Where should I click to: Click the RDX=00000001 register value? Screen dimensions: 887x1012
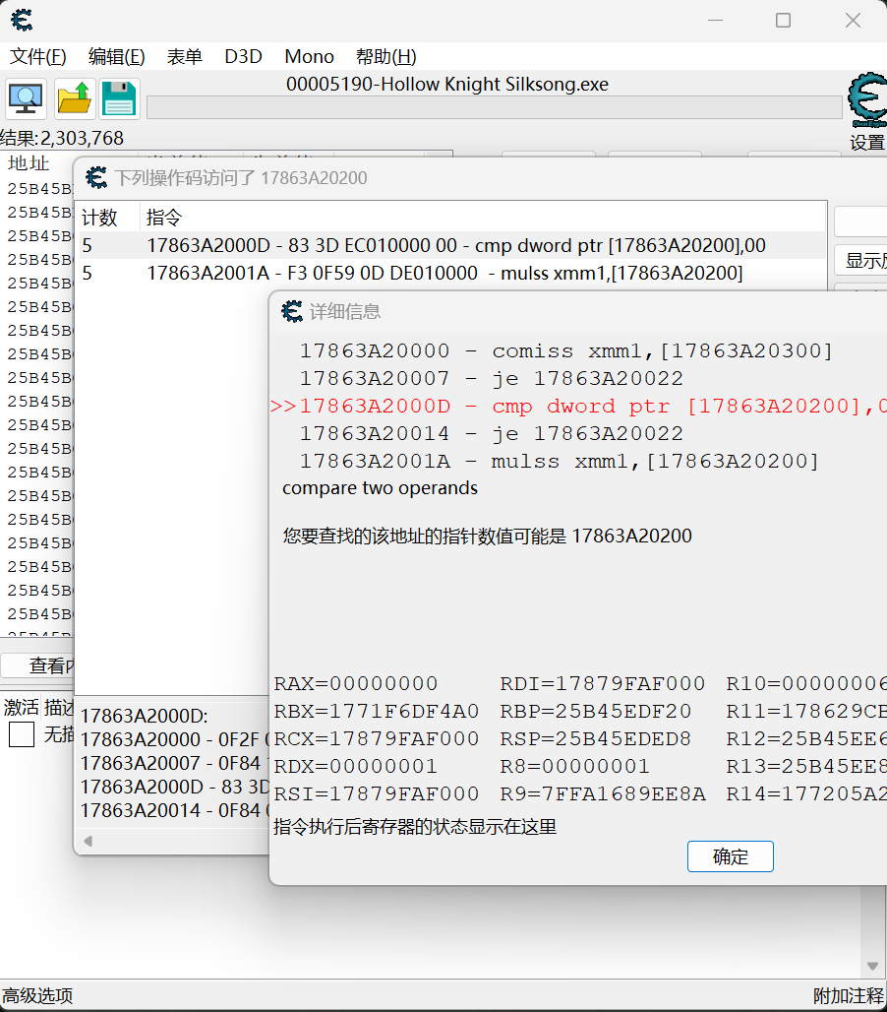[356, 766]
